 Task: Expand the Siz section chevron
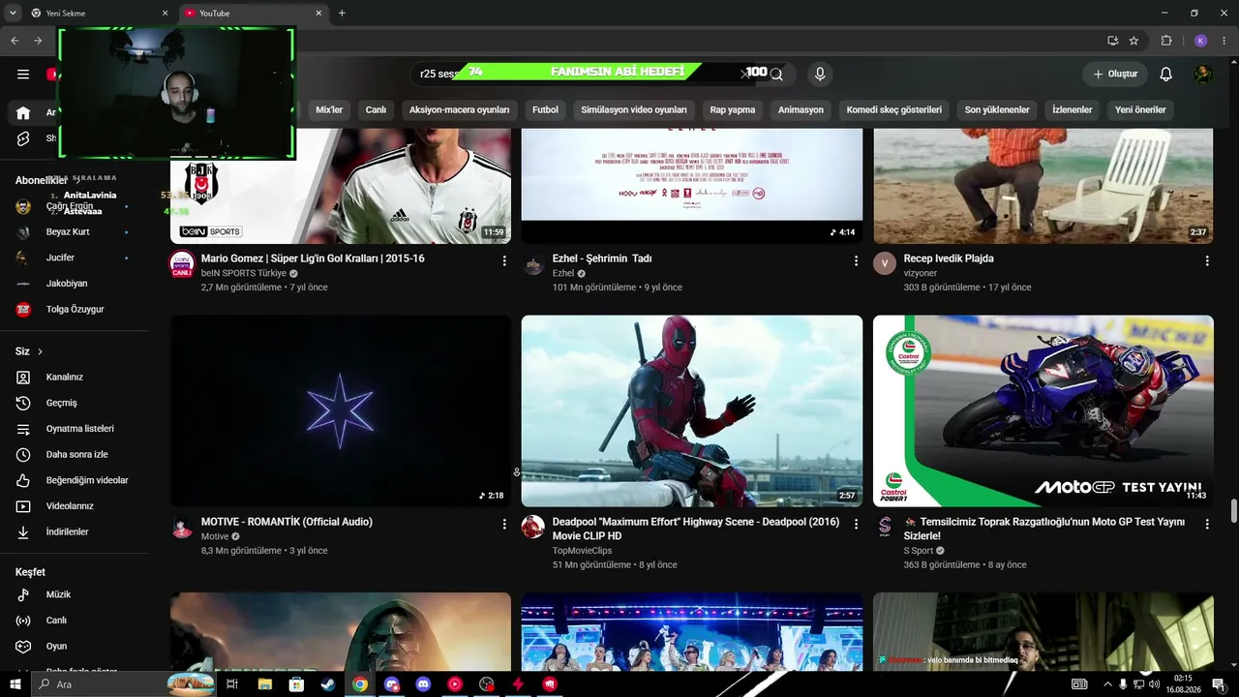[x=40, y=351]
